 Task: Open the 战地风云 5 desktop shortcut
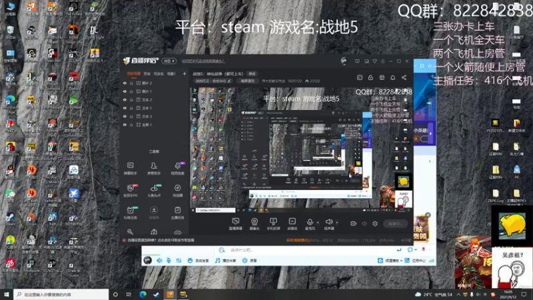tap(95, 56)
